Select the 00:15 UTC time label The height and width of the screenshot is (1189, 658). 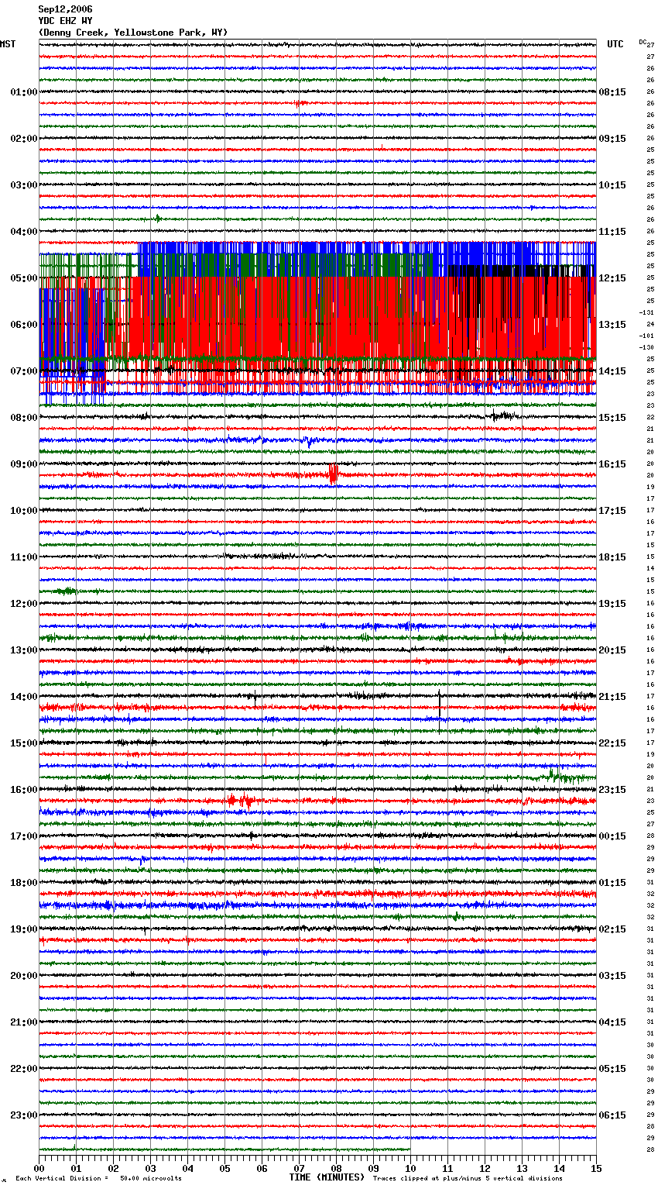coord(612,836)
